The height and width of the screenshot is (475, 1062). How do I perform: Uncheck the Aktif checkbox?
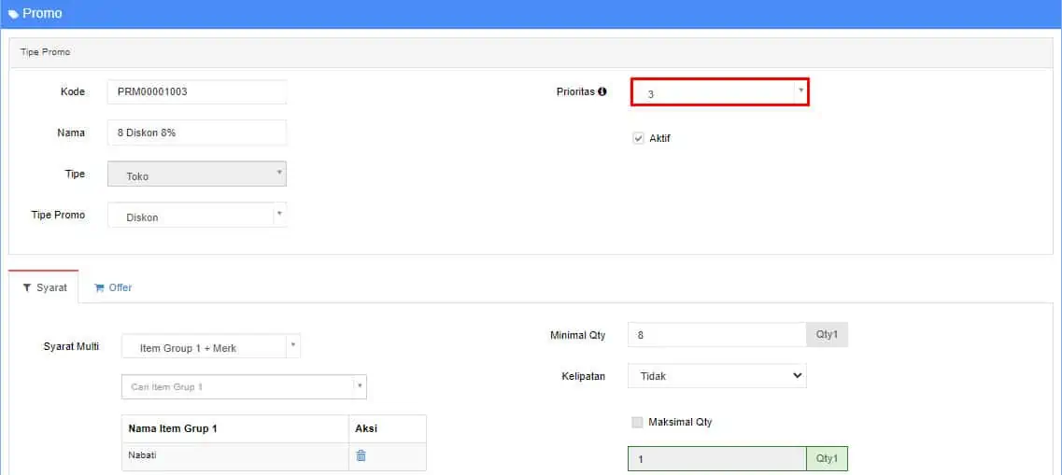(x=638, y=138)
